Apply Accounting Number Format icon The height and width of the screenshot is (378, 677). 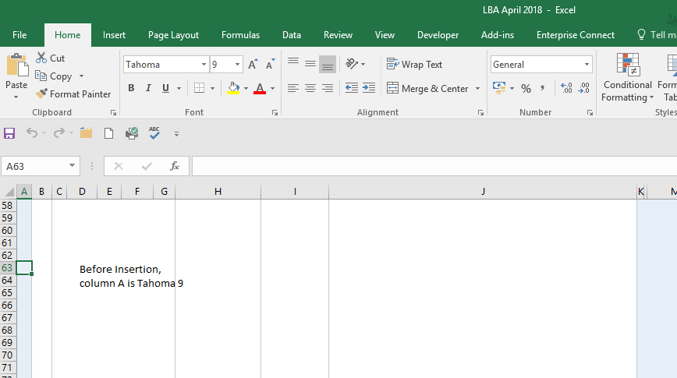point(499,88)
